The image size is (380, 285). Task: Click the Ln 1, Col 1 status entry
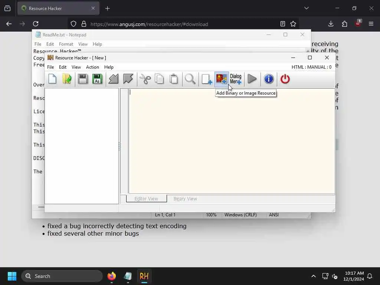(x=165, y=215)
